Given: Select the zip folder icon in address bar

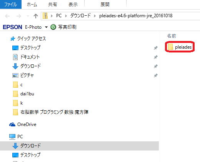Looking at the screenshot, I should [x=45, y=16].
